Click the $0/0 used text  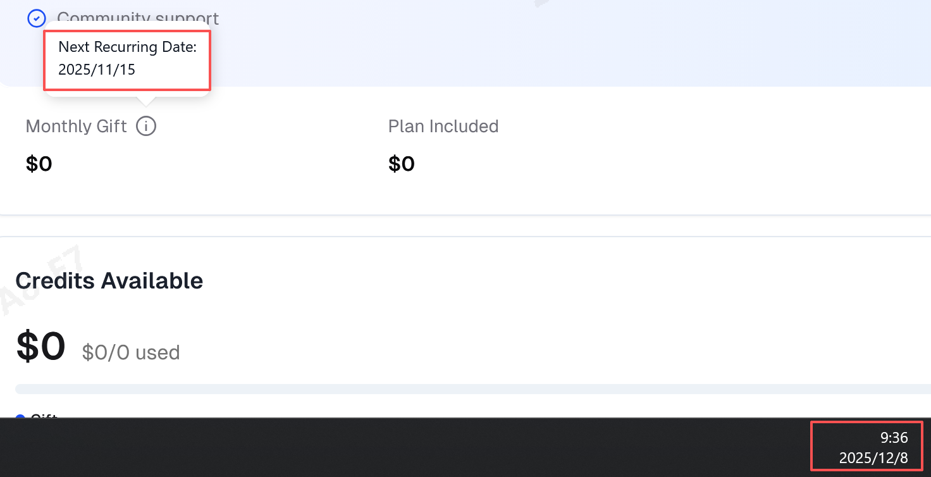131,352
